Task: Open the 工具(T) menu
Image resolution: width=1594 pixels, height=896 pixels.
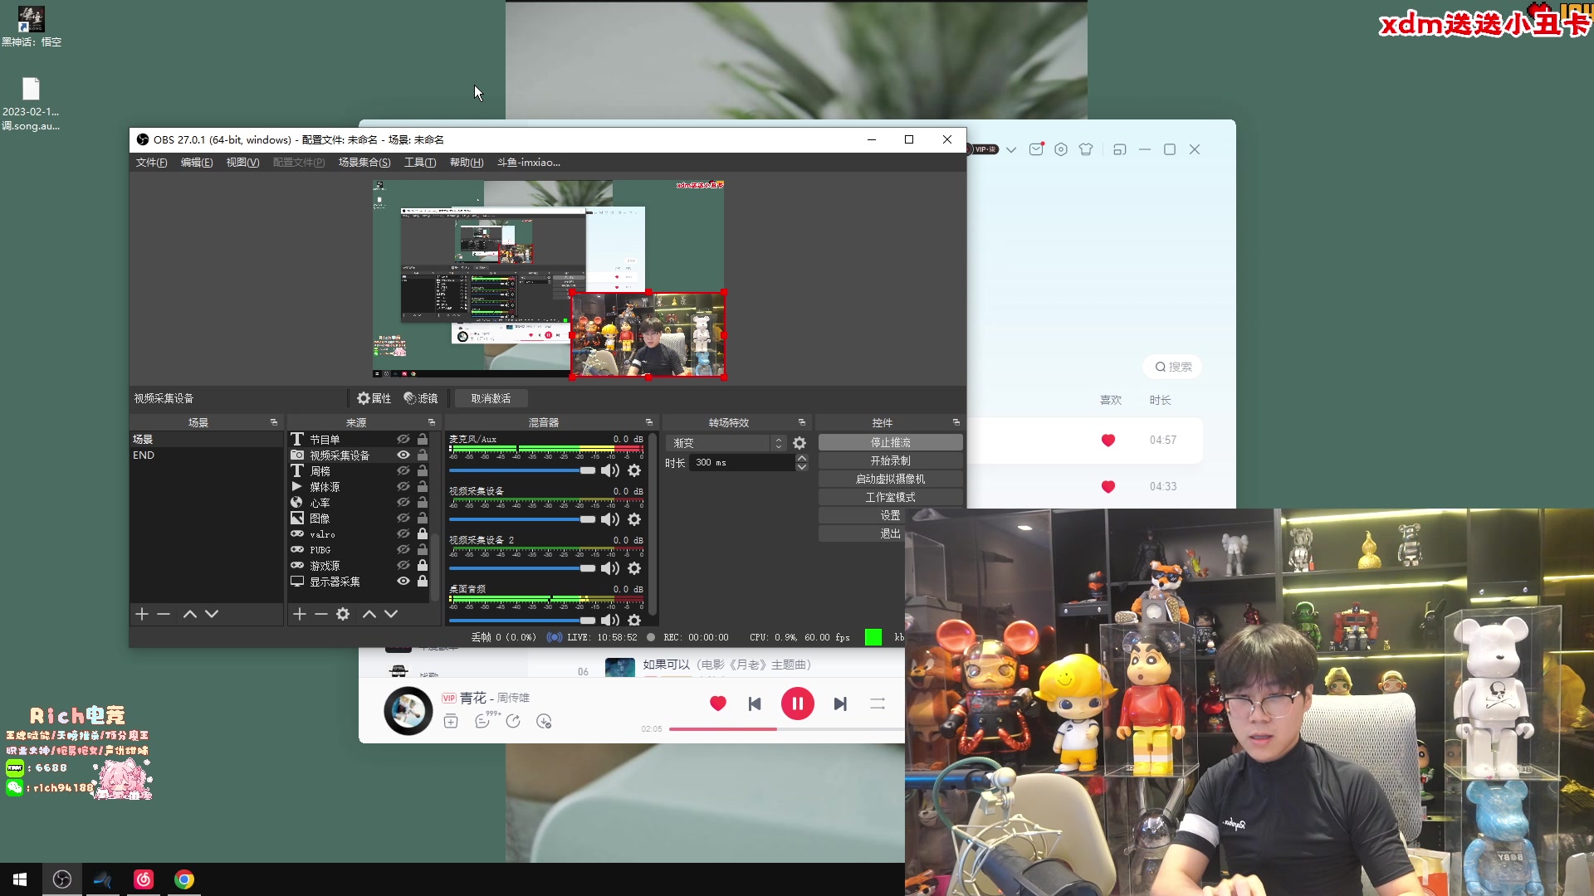Action: (x=419, y=163)
